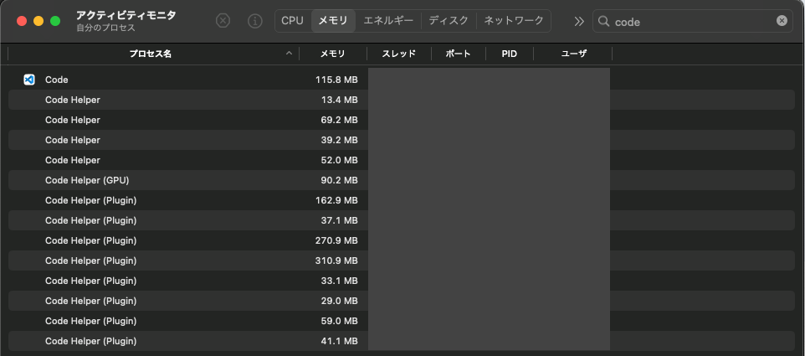This screenshot has height=356, width=805.
Task: Select the Code Helper (GPU) process
Action: (x=402, y=180)
